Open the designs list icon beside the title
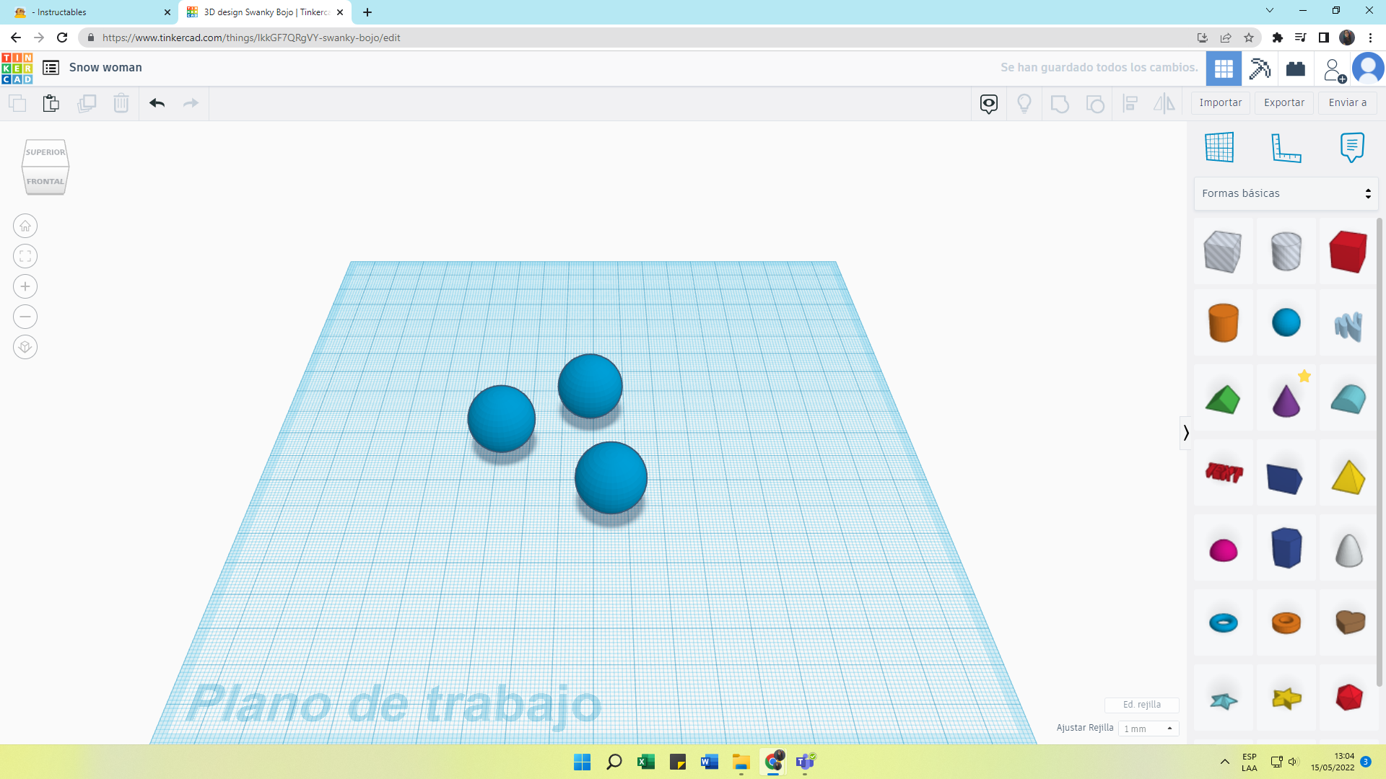 pos(51,68)
